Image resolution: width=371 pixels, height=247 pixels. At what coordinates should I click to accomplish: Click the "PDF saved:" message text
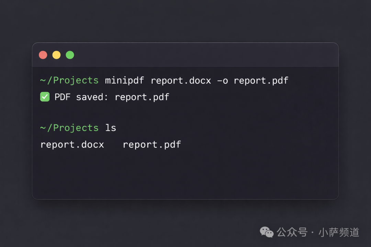81,97
